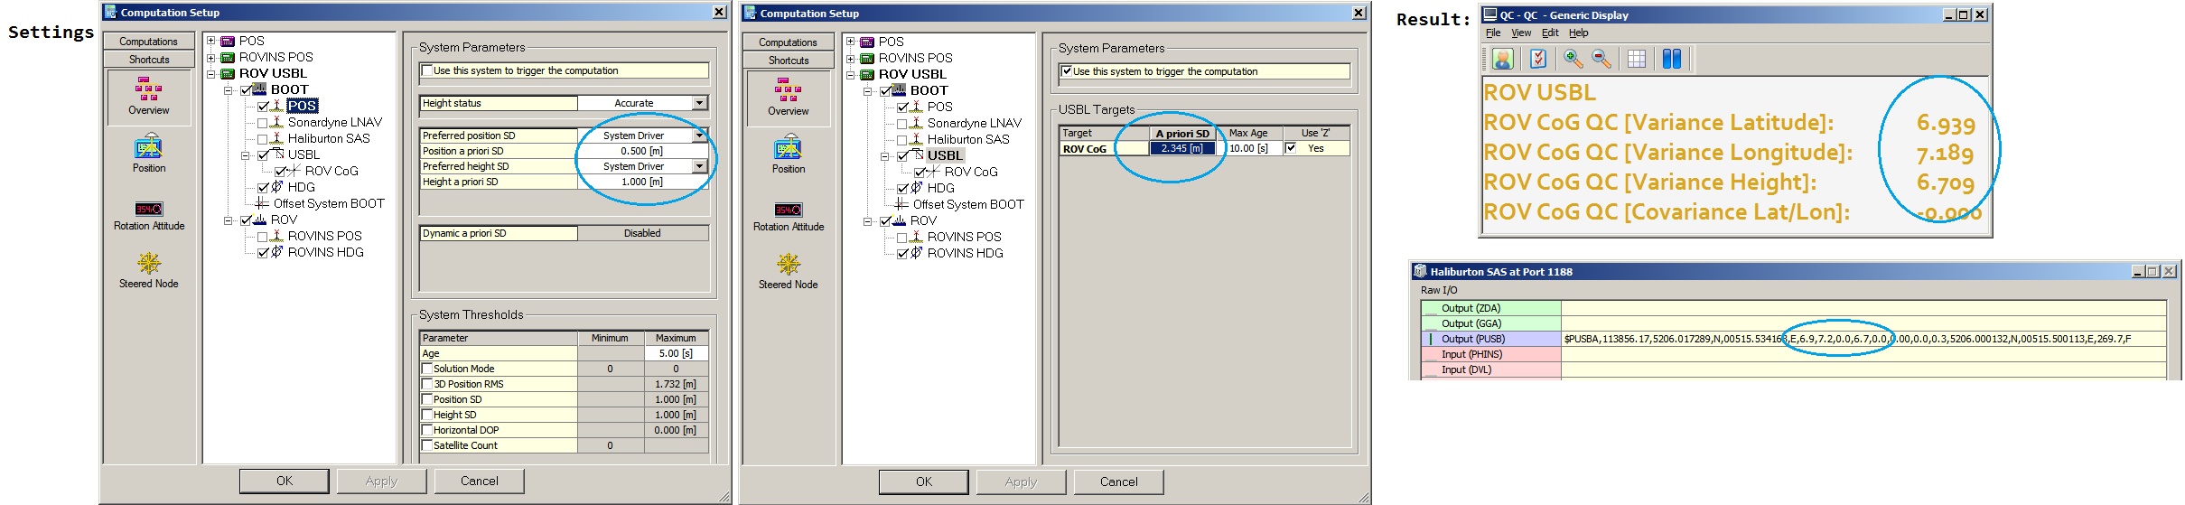The width and height of the screenshot is (2185, 505).
Task: Uncheck 'Use this system to trigger' in right window
Action: [x=1067, y=71]
